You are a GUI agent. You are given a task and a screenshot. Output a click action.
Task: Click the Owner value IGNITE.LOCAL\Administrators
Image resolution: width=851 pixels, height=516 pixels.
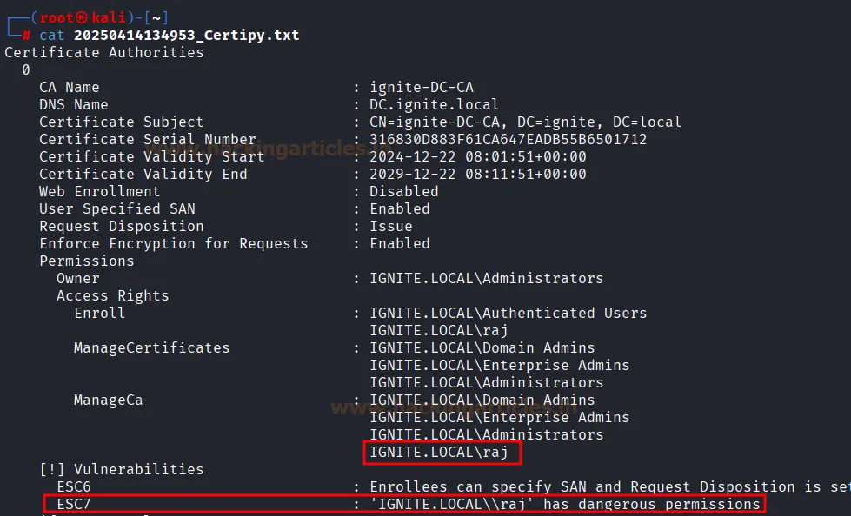point(487,278)
